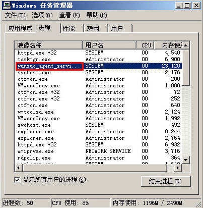Uncheck 显示所有用户的进程 checkbox
Viewport: 203px width, 208px height.
(17, 180)
